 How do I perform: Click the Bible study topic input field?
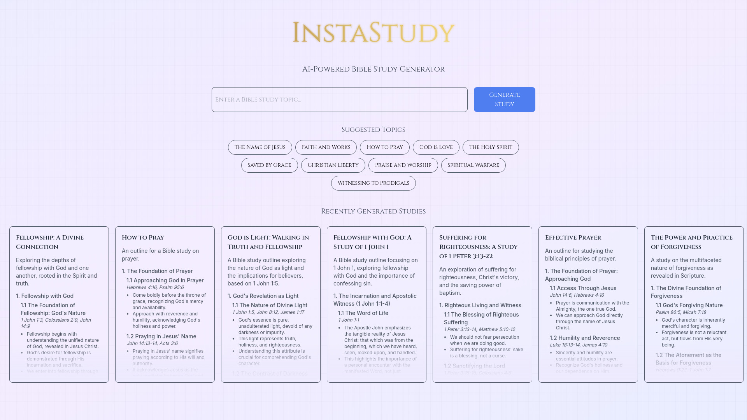[340, 100]
